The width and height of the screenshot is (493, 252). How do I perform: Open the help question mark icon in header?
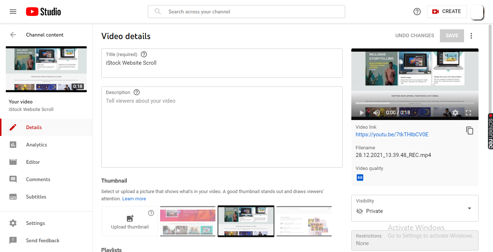(x=417, y=12)
